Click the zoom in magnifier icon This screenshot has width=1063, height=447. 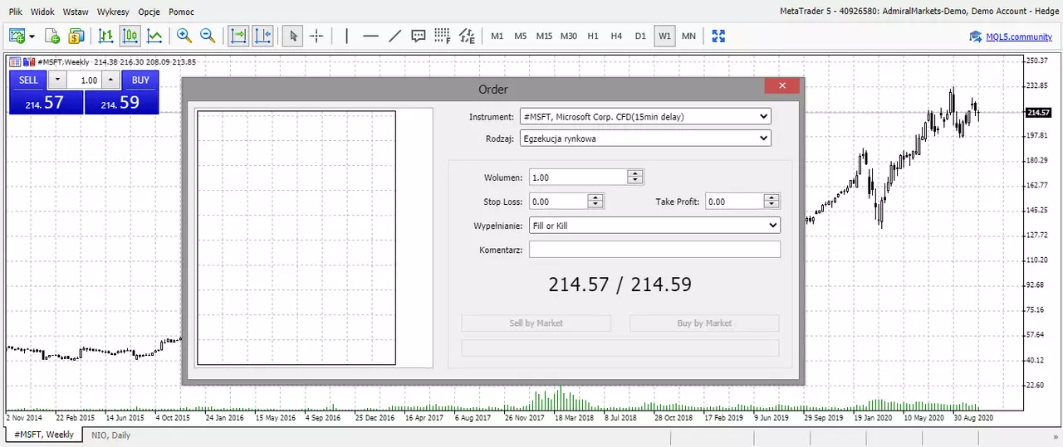pos(184,36)
